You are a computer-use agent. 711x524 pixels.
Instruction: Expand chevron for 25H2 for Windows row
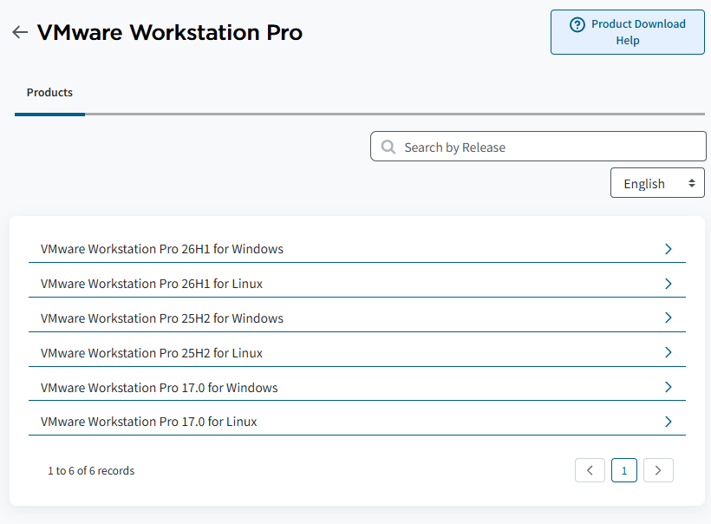click(668, 318)
